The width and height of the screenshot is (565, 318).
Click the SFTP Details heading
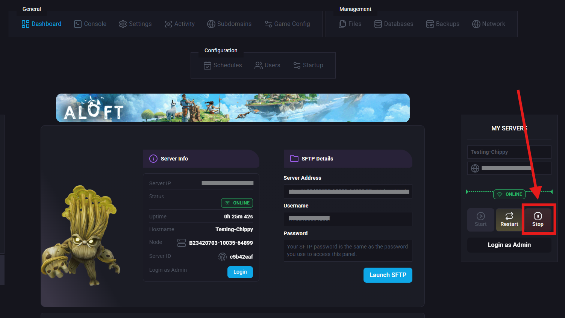click(317, 159)
